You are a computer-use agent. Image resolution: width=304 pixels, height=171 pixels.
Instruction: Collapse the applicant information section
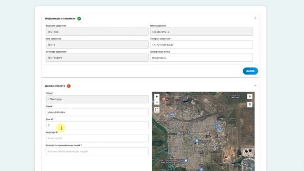point(255,18)
